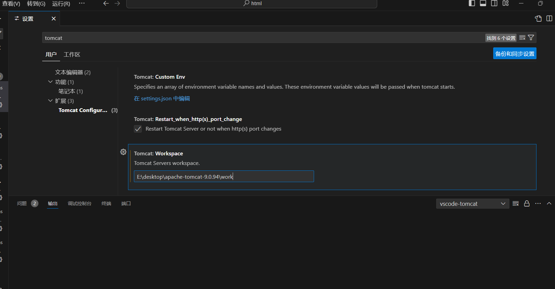The width and height of the screenshot is (555, 289).
Task: Select 文本编辑器 (2) in settings tree
Action: tap(73, 72)
